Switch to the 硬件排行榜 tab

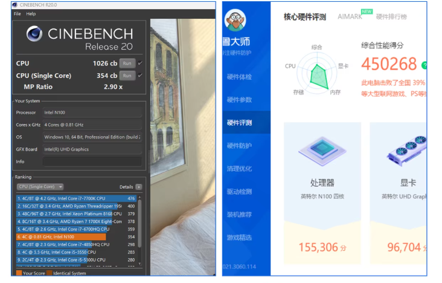(x=391, y=17)
